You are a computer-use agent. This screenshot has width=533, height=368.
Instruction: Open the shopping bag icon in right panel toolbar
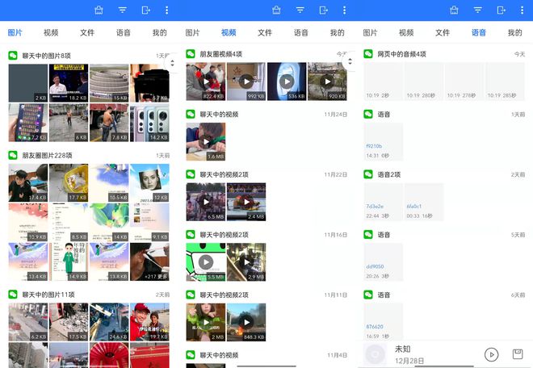pyautogui.click(x=454, y=10)
